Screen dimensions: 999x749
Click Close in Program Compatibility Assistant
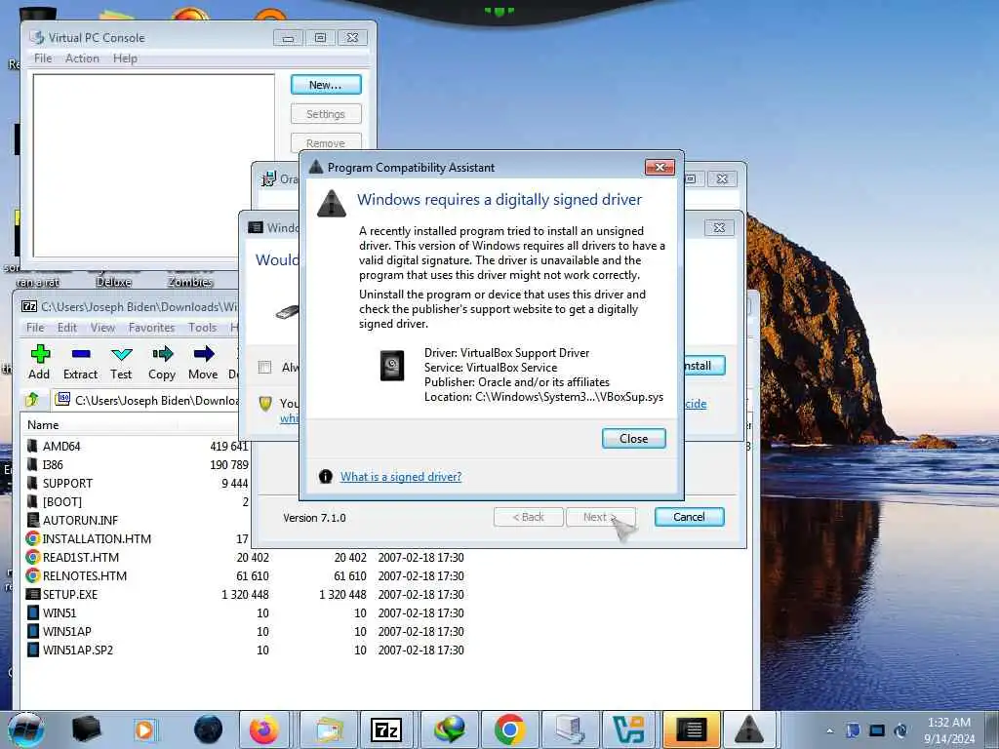click(x=633, y=438)
